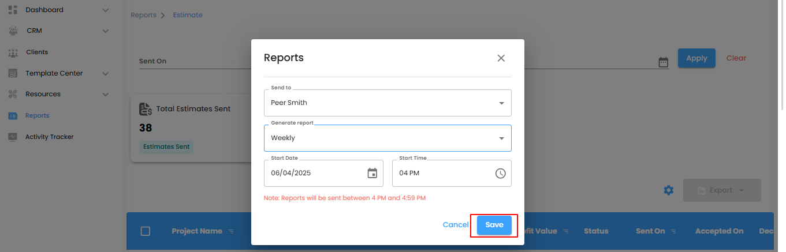Open the CRM sidebar menu item
Screen dimensions: 786x252
(34, 31)
